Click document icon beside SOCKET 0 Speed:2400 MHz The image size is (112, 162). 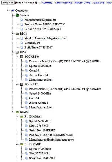click(26, 66)
